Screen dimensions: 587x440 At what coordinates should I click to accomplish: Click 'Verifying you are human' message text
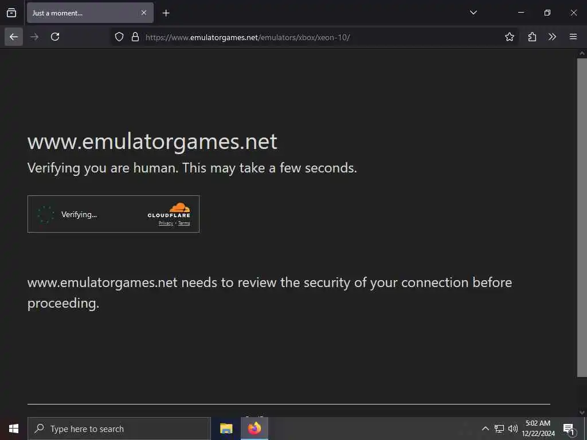click(x=192, y=168)
